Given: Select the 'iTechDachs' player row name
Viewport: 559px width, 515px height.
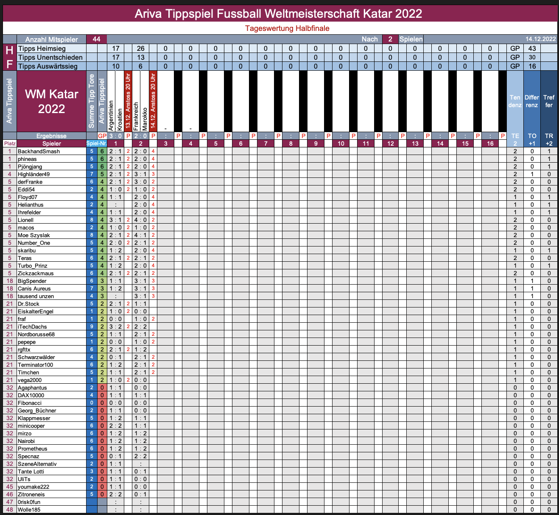Looking at the screenshot, I should 32,327.
